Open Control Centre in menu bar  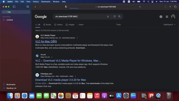point(152,2)
